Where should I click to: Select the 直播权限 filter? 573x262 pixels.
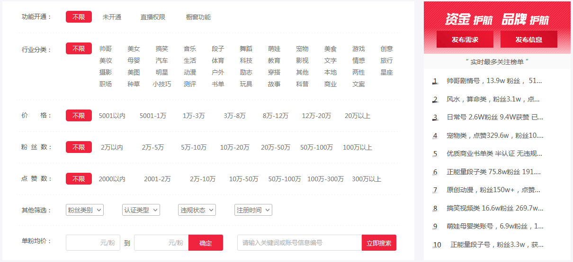click(153, 17)
